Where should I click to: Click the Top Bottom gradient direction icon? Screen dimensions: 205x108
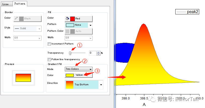click(x=70, y=85)
